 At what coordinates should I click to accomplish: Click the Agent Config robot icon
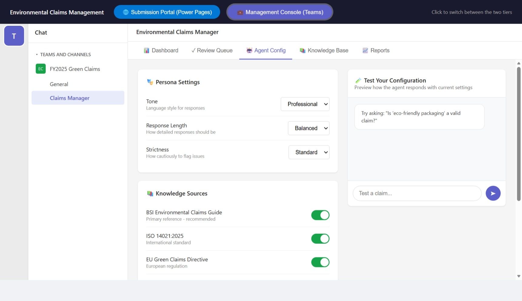point(249,51)
